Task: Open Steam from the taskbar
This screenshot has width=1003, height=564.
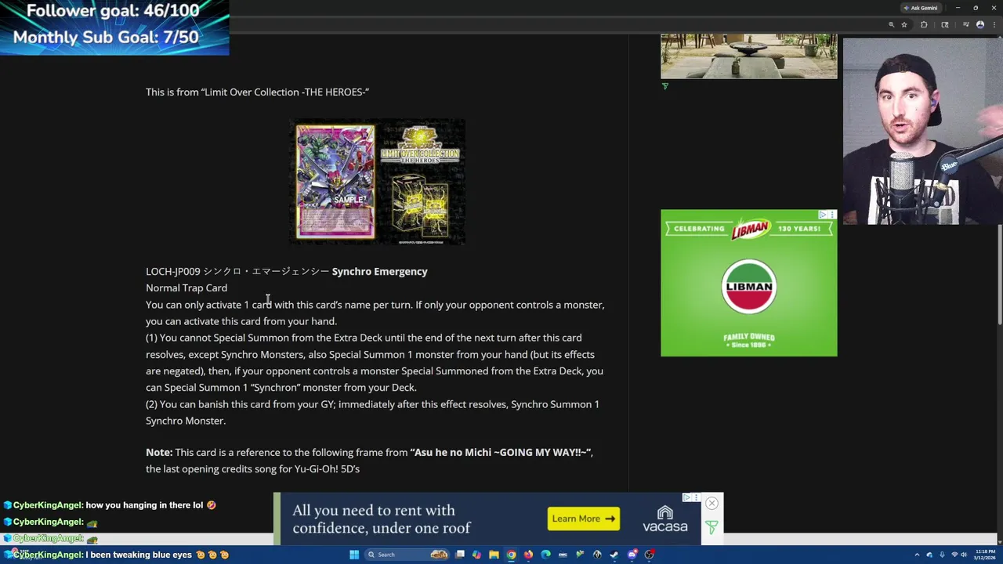Action: (x=614, y=555)
